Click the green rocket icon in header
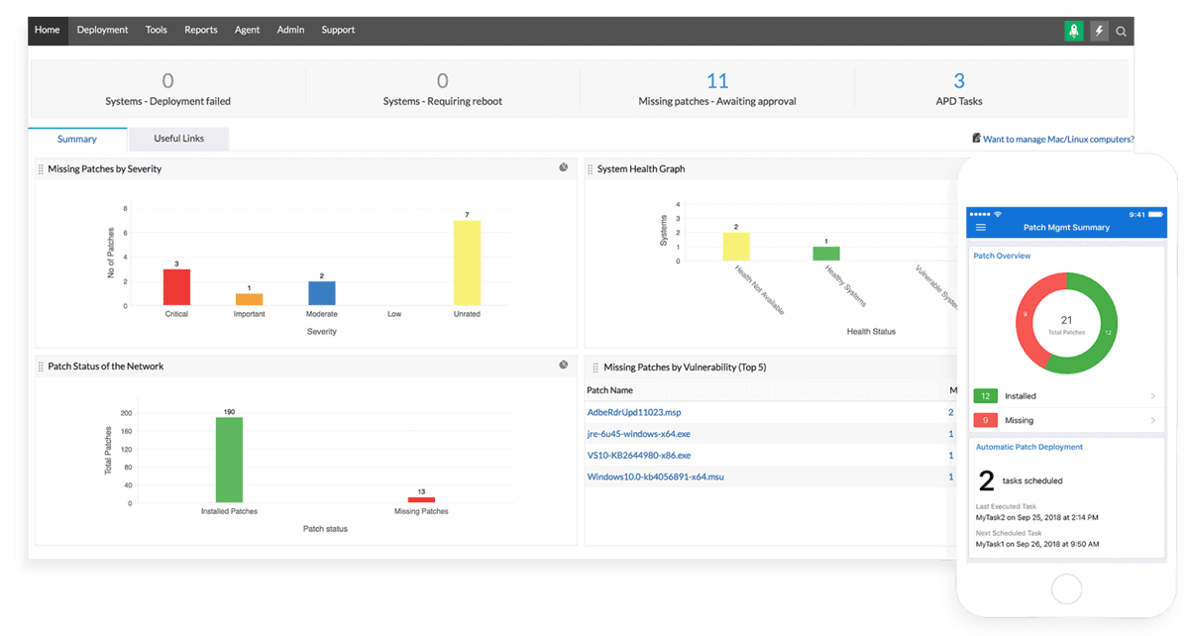 click(x=1074, y=31)
